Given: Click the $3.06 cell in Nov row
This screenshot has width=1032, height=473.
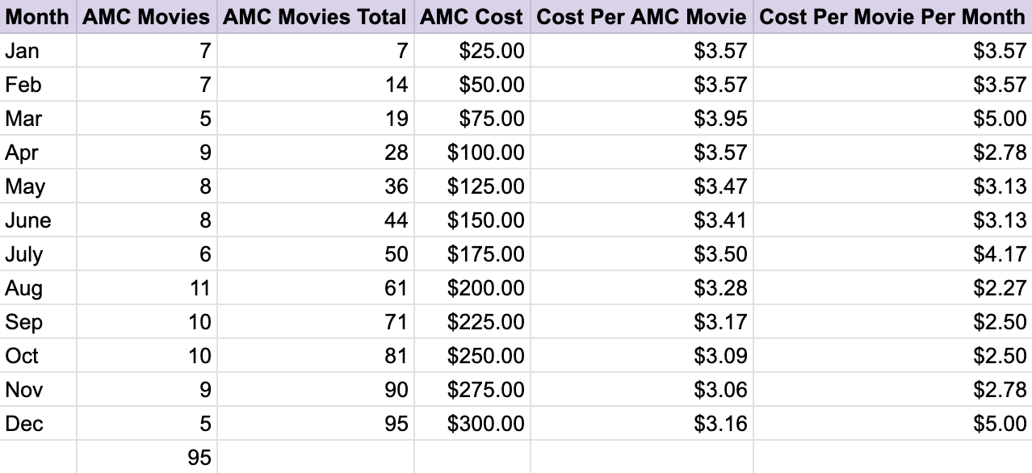Looking at the screenshot, I should (642, 390).
